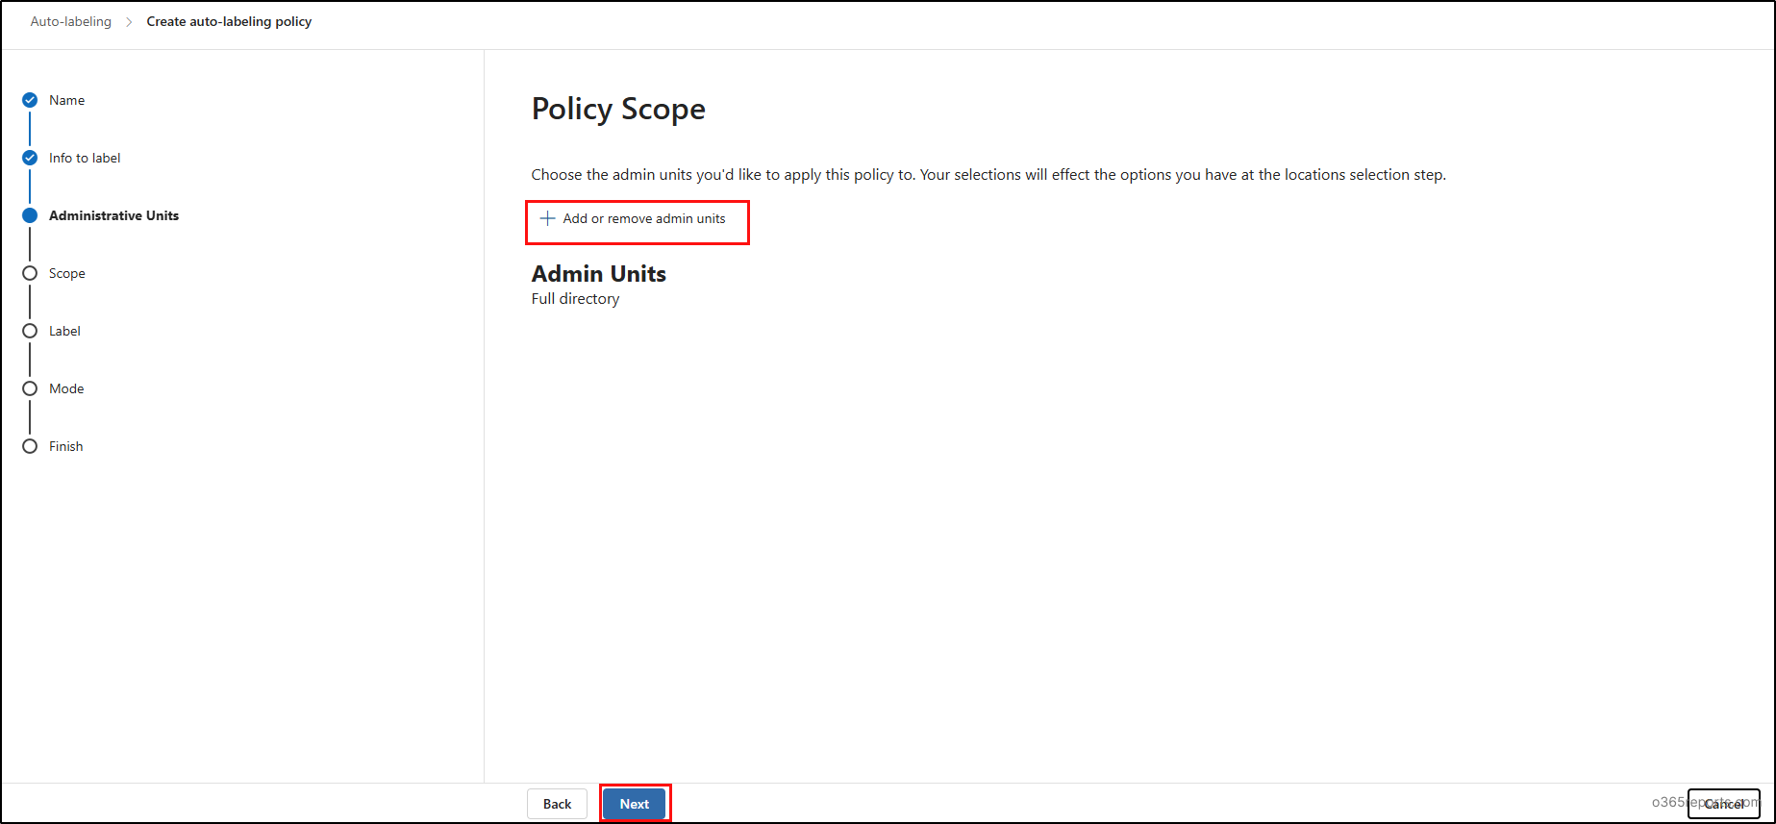This screenshot has height=824, width=1776.
Task: Click the Admin Units heading
Action: coord(598,273)
